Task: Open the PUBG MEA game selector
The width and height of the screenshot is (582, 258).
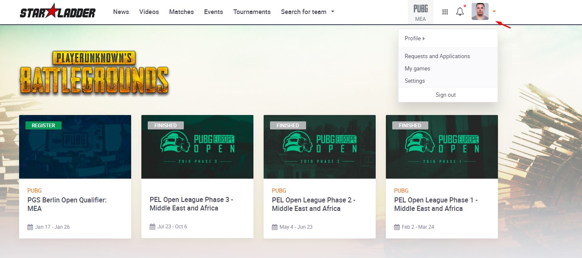Action: coord(420,12)
